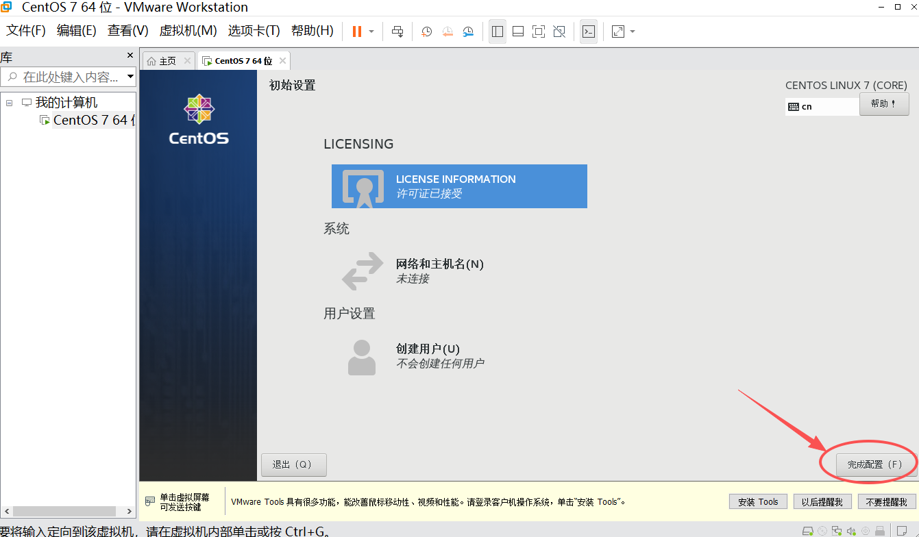Select 我的计算机 in the library tree
This screenshot has width=919, height=537.
[x=66, y=103]
